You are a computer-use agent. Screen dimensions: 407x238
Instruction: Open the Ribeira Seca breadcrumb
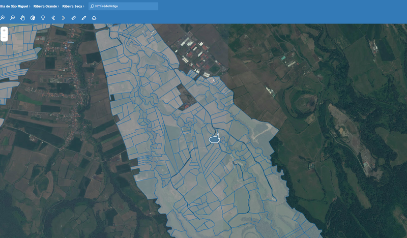click(72, 6)
